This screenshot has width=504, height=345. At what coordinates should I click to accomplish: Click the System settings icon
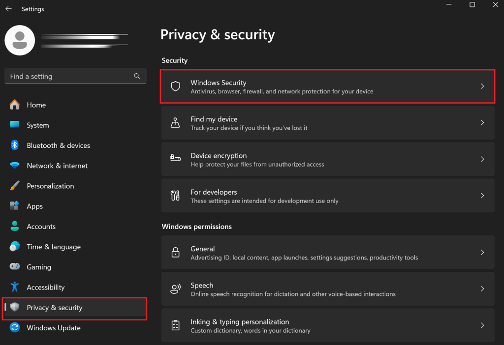15,125
